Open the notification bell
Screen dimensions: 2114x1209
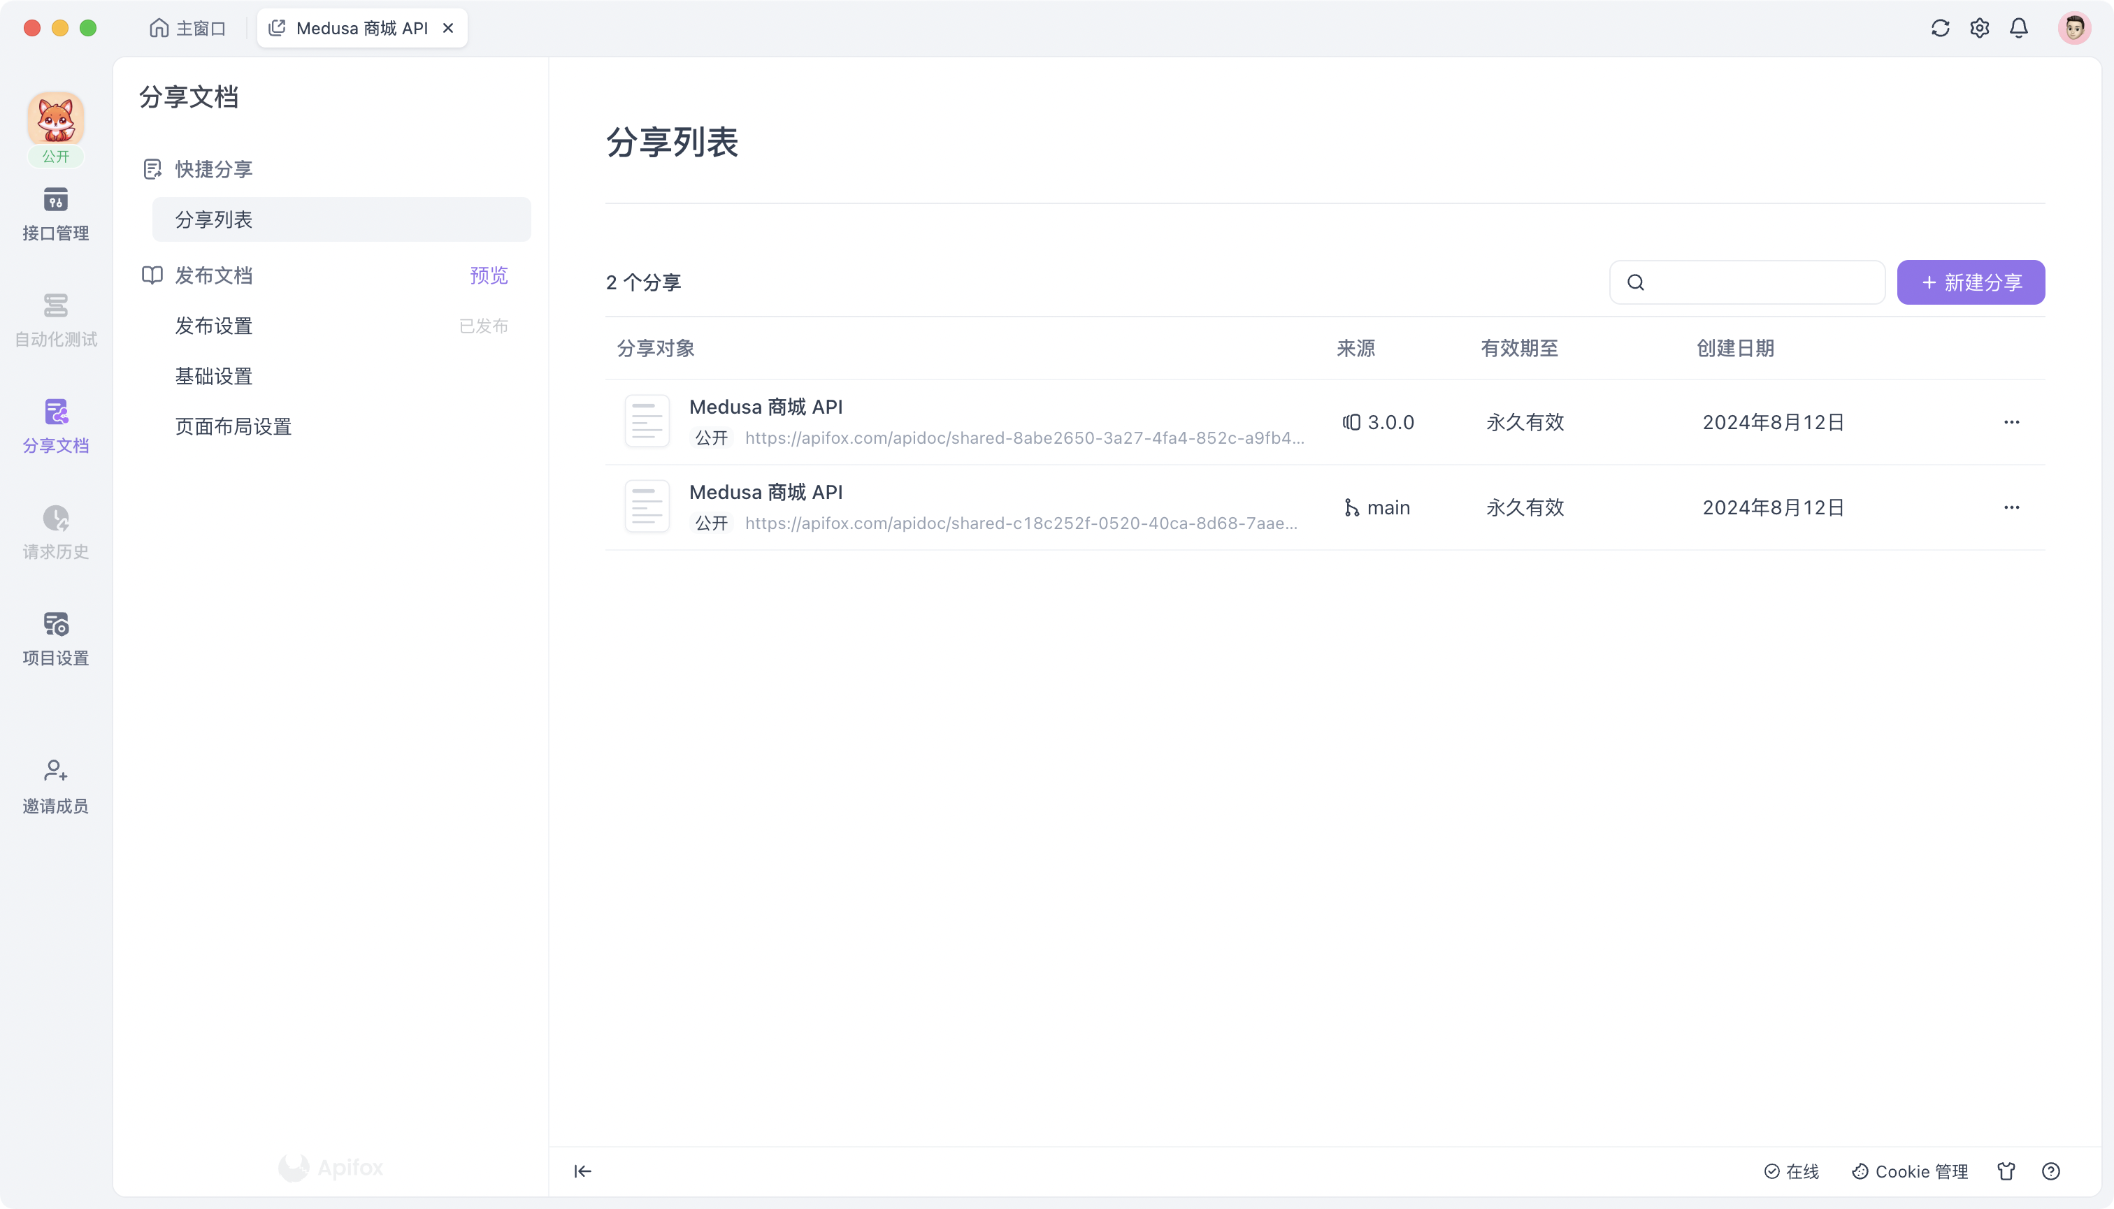2018,27
